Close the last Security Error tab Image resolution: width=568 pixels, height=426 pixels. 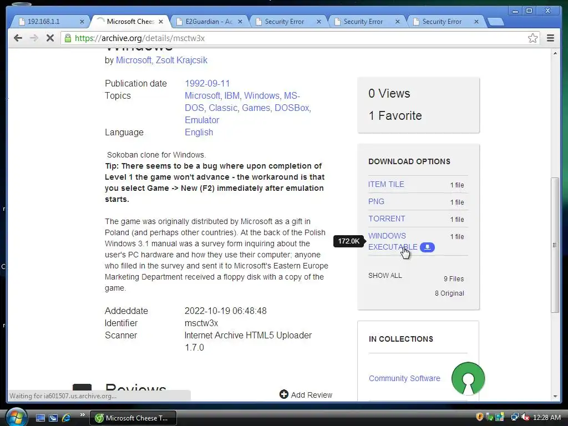pos(476,22)
